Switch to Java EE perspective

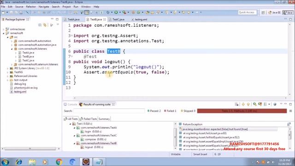tap(275, 12)
